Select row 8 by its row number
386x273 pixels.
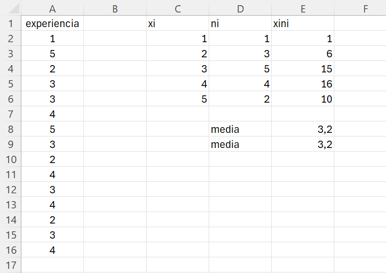(10, 129)
